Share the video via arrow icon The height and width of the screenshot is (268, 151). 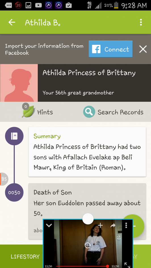113,226
